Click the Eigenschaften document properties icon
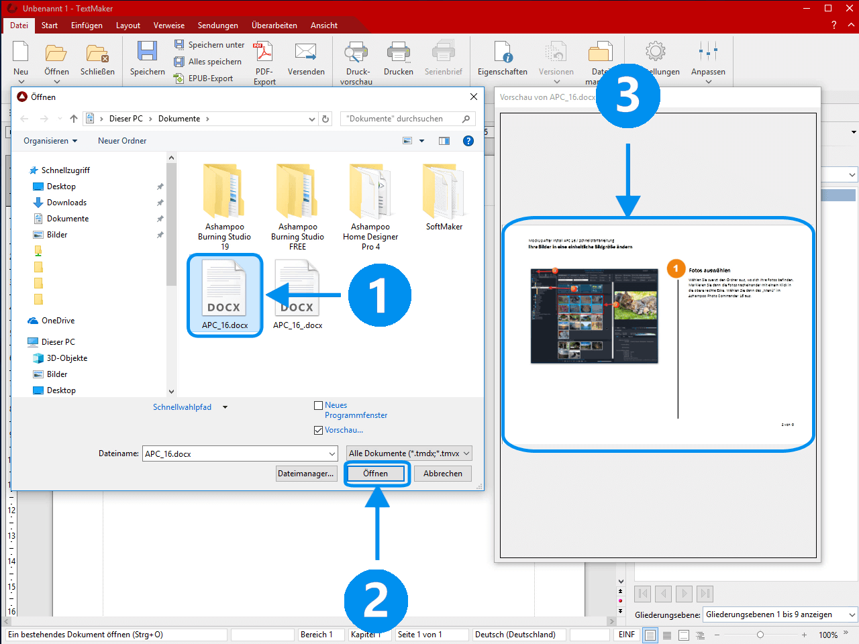The image size is (859, 644). pyautogui.click(x=503, y=52)
